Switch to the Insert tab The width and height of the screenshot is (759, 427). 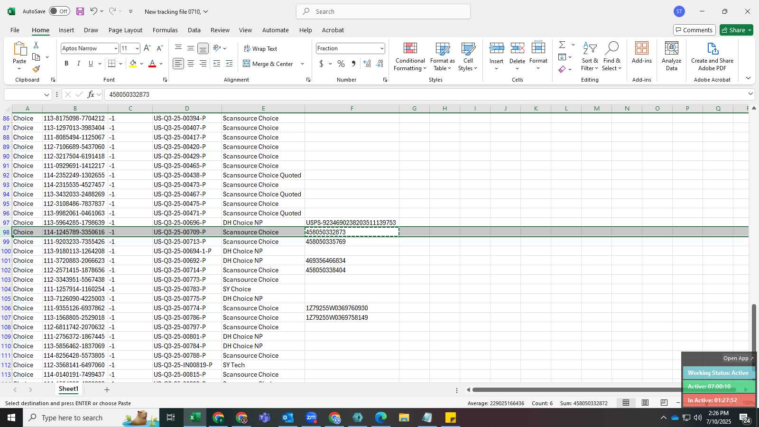click(66, 30)
